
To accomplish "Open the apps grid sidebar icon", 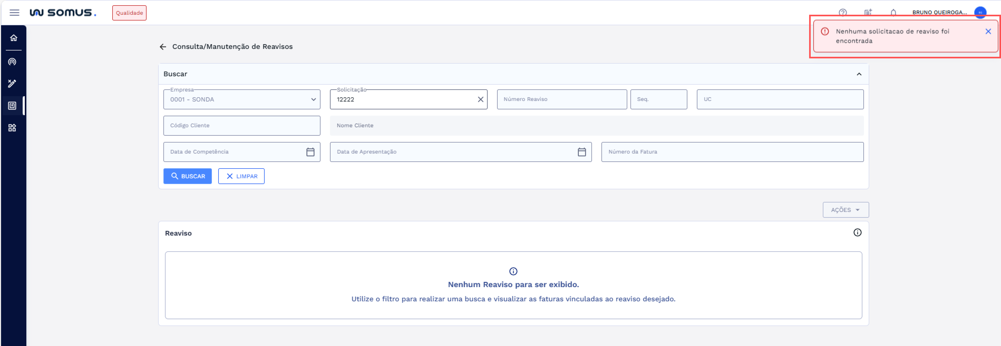I will (x=12, y=128).
